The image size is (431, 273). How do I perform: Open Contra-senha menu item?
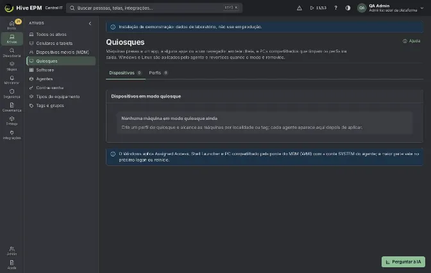(x=61, y=88)
